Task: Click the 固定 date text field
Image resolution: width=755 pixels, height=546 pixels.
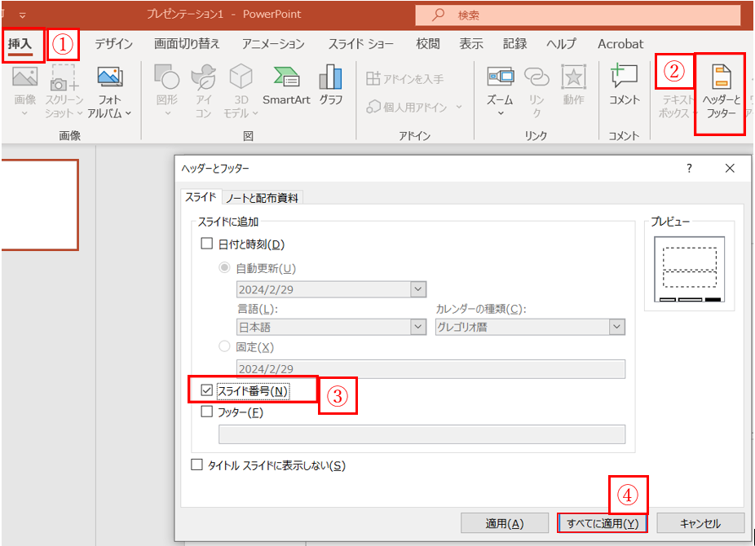Action: pyautogui.click(x=430, y=368)
